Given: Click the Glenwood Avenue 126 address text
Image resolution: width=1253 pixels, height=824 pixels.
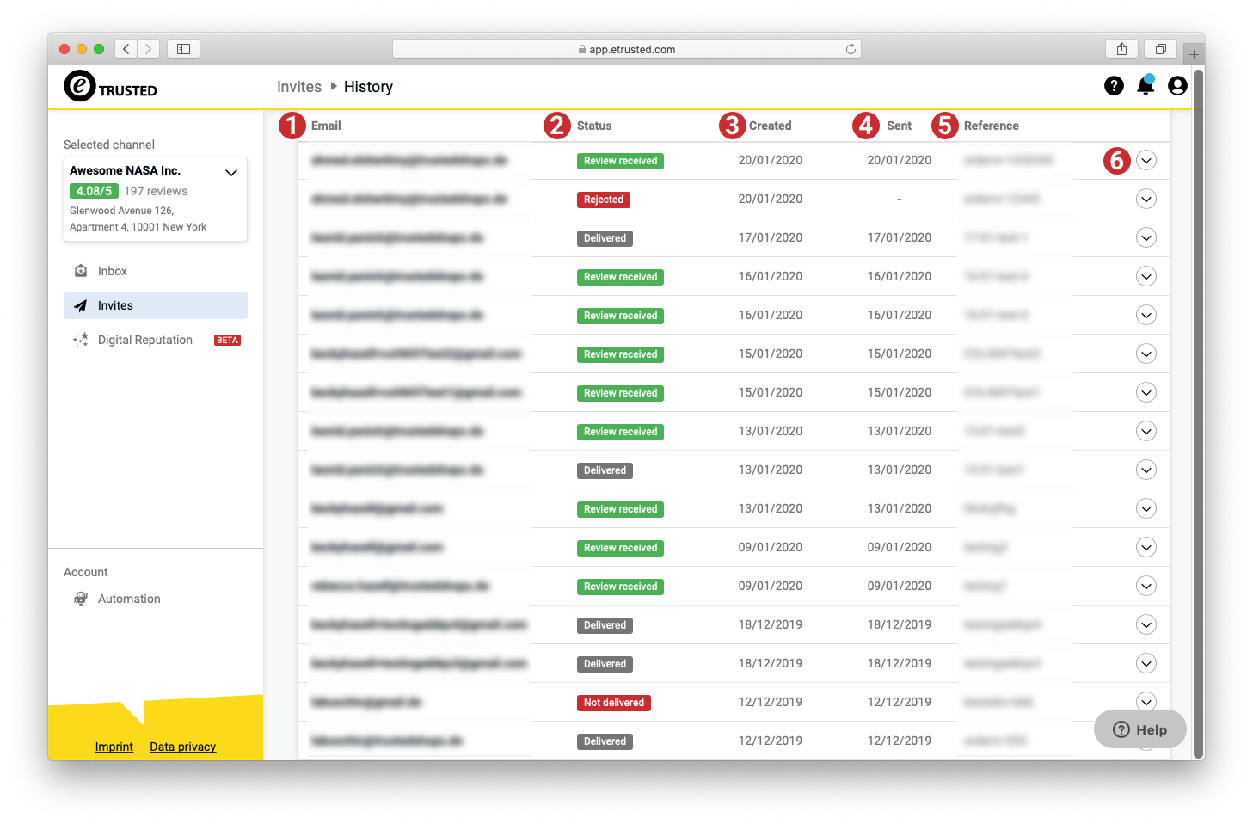Looking at the screenshot, I should 121,211.
